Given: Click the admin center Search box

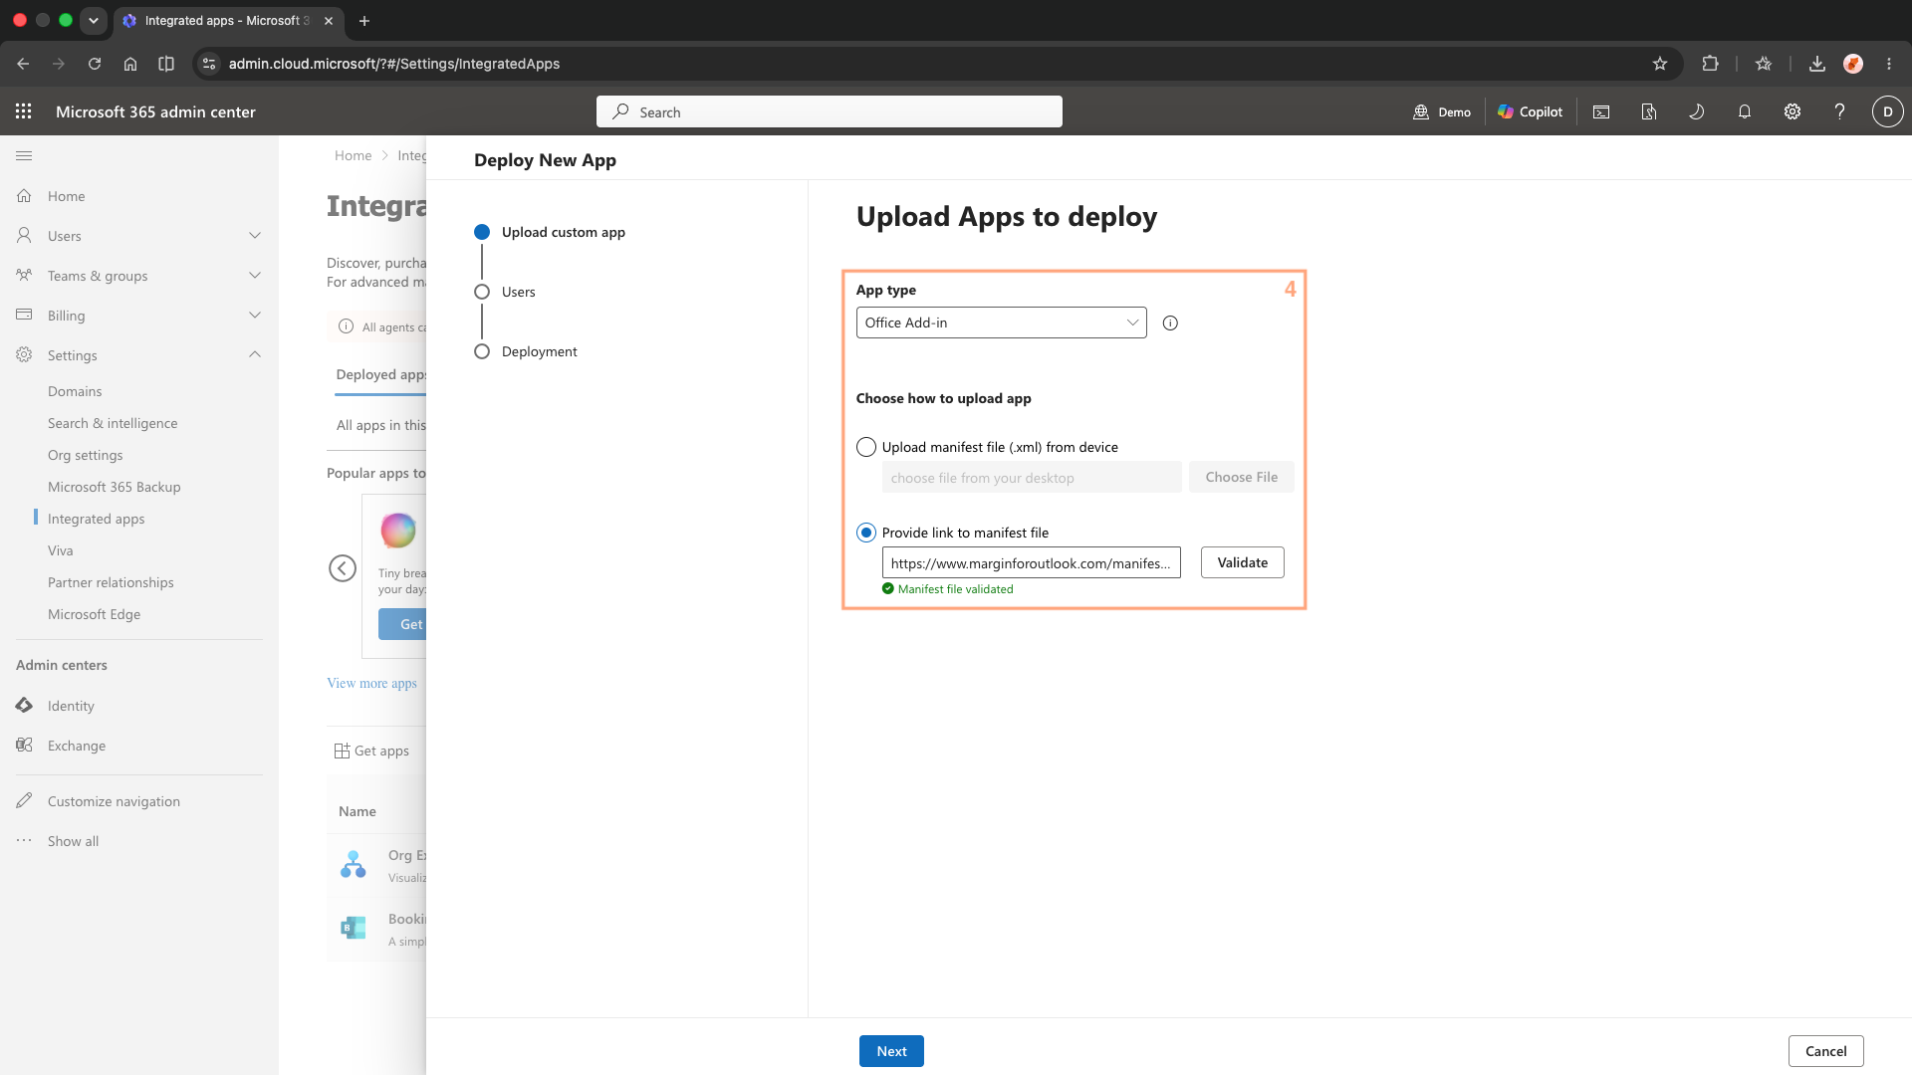Looking at the screenshot, I should coord(829,111).
